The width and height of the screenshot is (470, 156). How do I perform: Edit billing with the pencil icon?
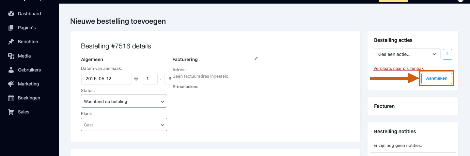[x=256, y=58]
